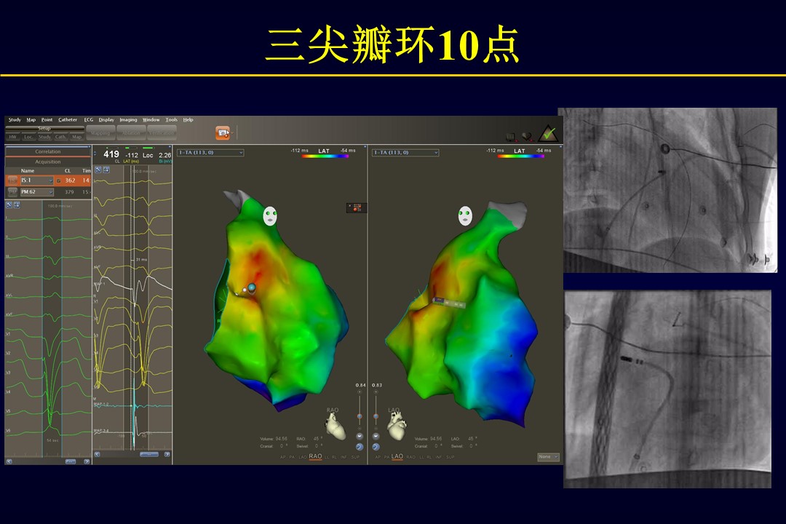
Task: Click the left scroll arrow under the correlation ECG pane
Action: [x=9, y=461]
